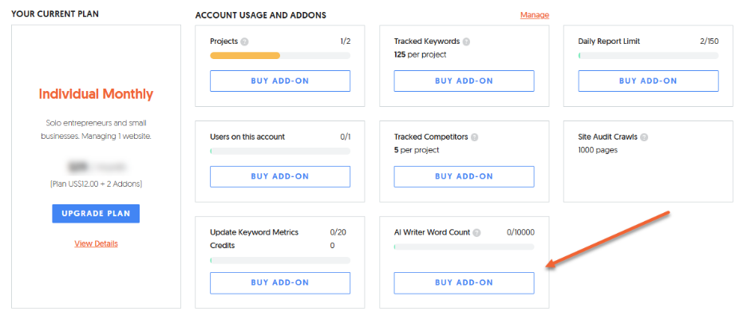Click the Tracked Keywords help icon
This screenshot has height=316, width=747.
[x=466, y=41]
